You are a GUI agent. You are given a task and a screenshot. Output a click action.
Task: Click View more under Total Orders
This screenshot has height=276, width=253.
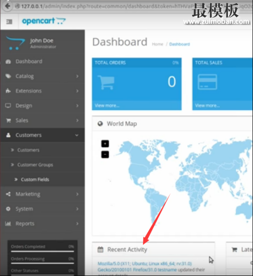107,106
